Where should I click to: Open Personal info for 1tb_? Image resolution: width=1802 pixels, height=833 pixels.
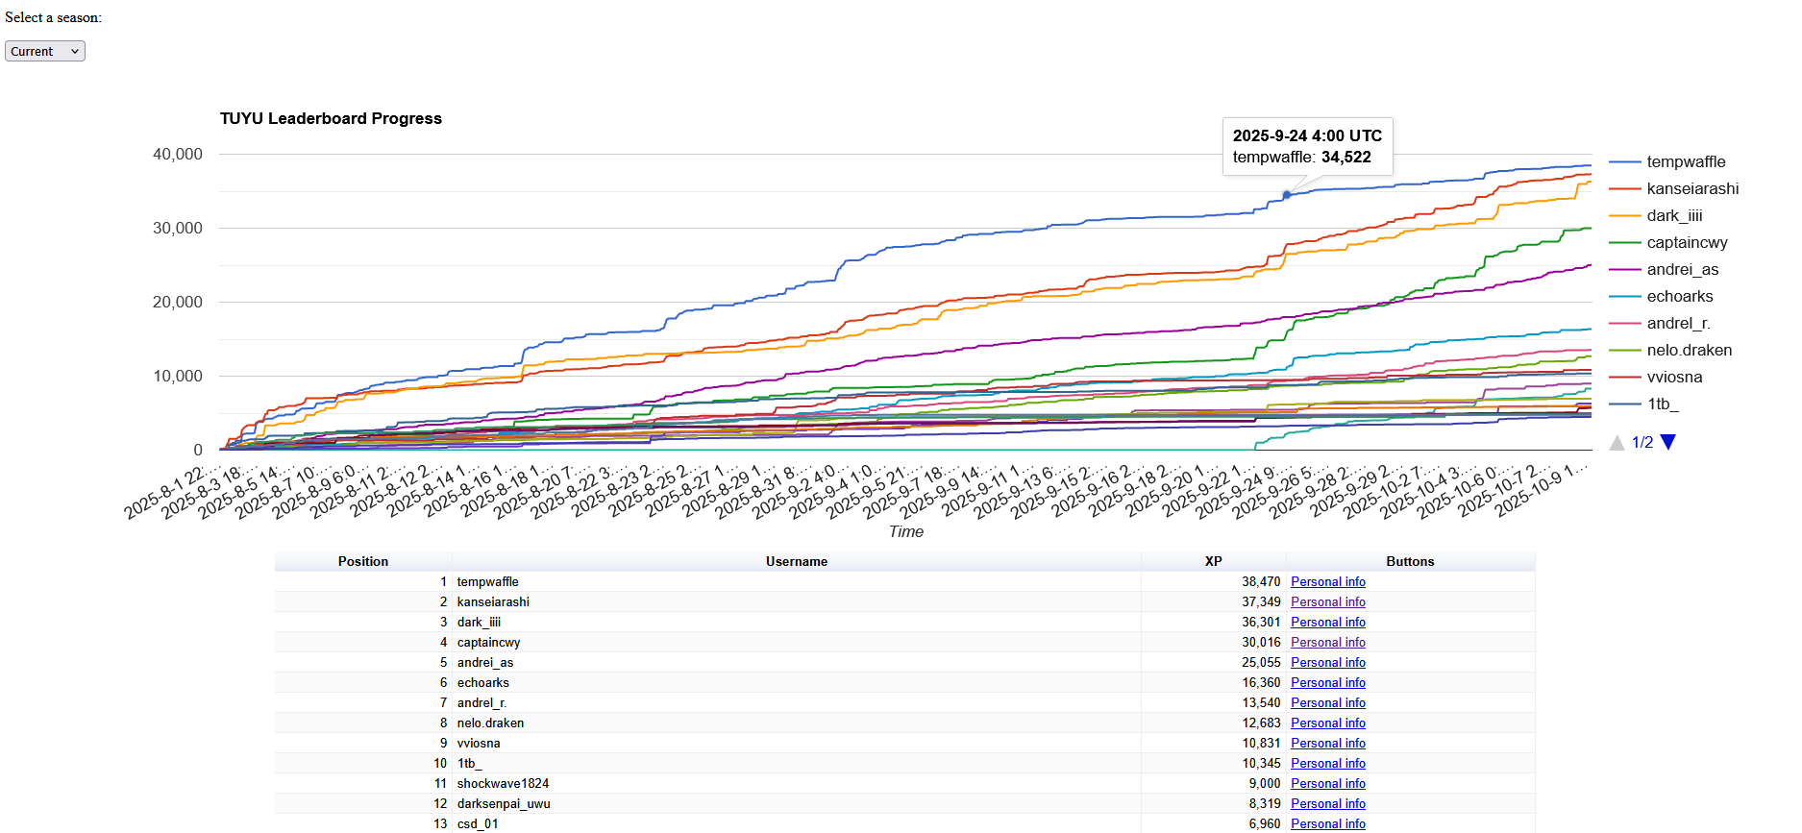coord(1328,763)
